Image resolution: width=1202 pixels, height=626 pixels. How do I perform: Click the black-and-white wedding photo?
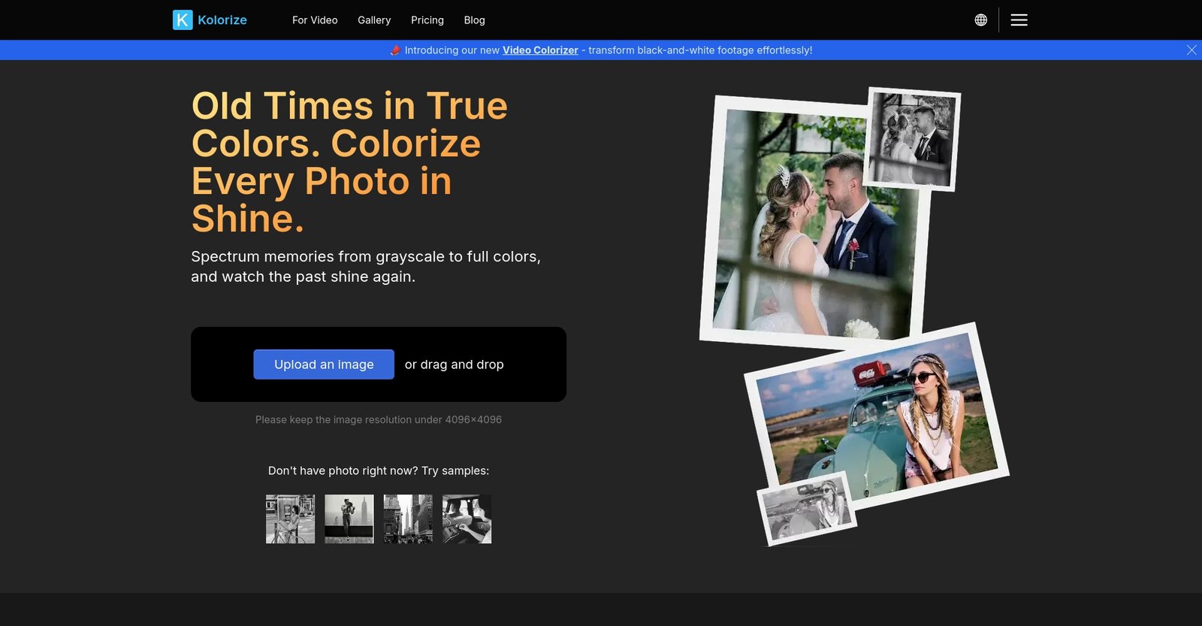(913, 139)
